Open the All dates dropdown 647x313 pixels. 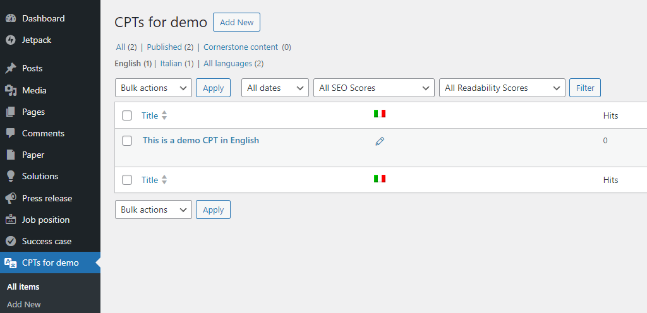click(275, 88)
